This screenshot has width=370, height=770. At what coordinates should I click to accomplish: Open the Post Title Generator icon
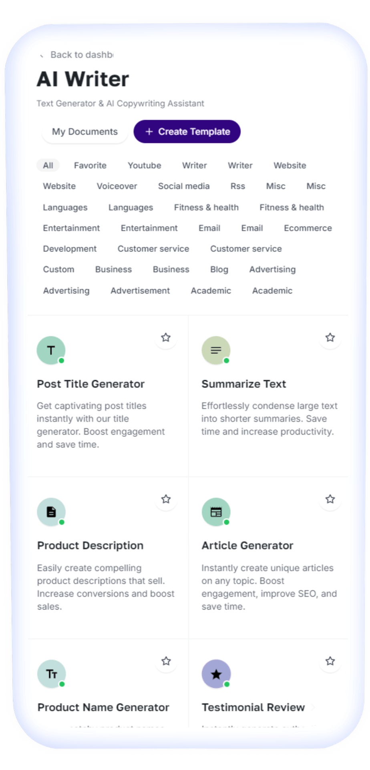(x=51, y=350)
